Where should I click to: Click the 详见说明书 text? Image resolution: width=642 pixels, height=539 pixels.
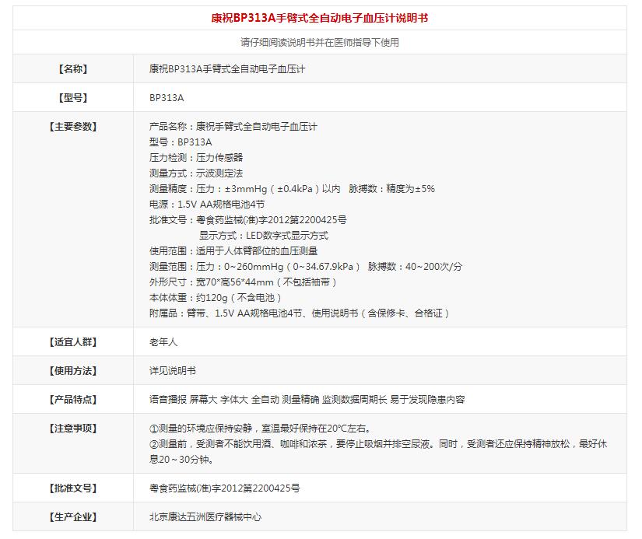click(173, 371)
